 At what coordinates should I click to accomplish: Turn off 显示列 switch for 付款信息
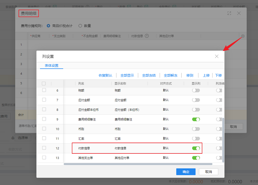click(196, 148)
